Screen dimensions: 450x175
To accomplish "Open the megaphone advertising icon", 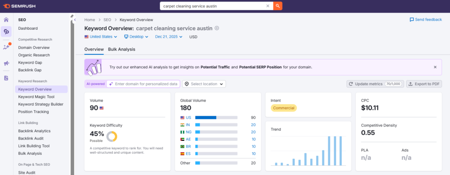I will (6, 63).
